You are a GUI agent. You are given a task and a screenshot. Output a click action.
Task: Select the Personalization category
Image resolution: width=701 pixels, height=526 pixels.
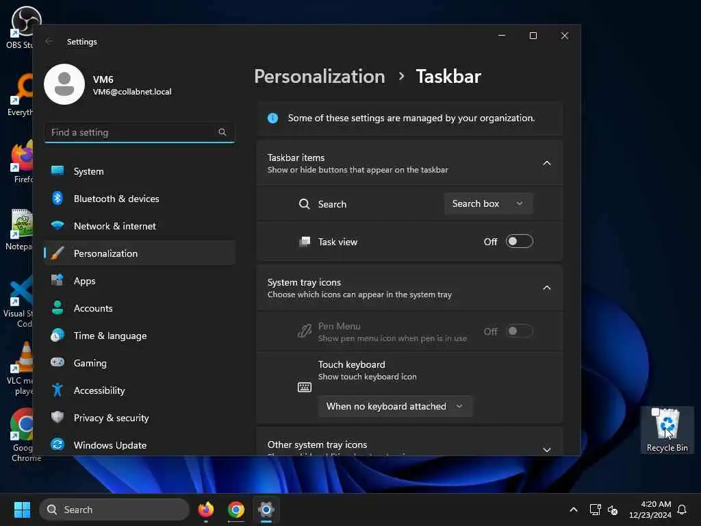(140, 253)
